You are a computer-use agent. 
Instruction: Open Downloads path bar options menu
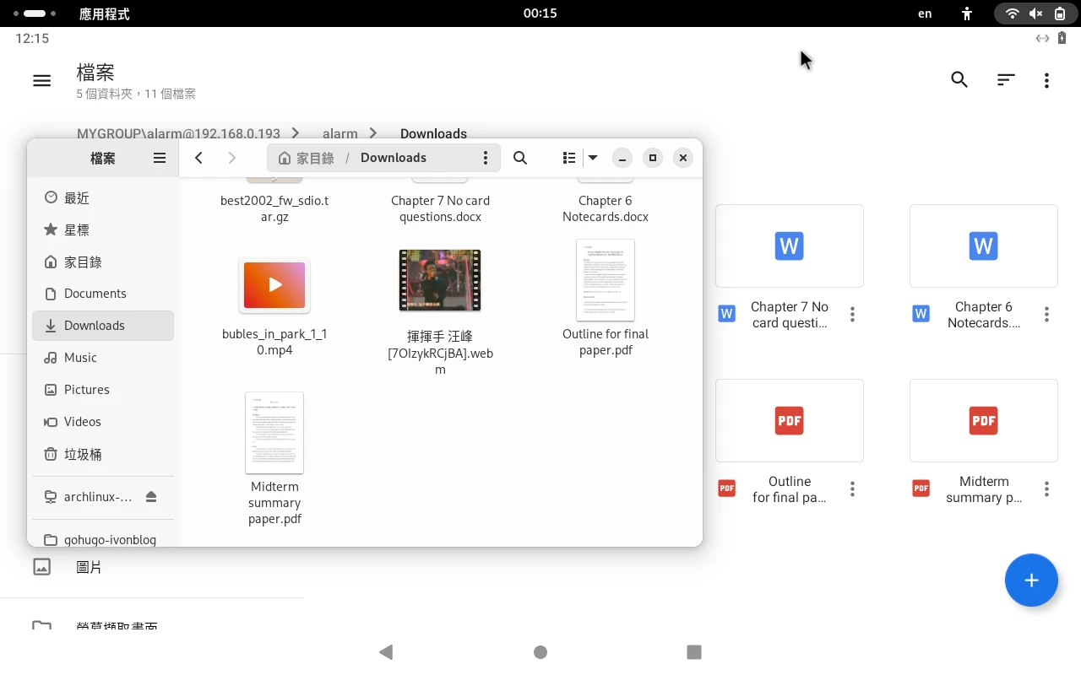point(485,158)
